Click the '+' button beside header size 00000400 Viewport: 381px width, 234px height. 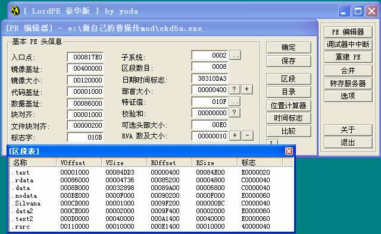[247, 89]
